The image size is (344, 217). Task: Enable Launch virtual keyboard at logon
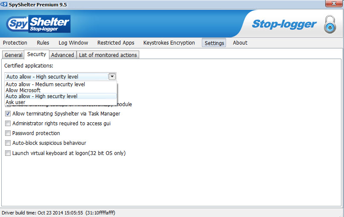click(8, 153)
